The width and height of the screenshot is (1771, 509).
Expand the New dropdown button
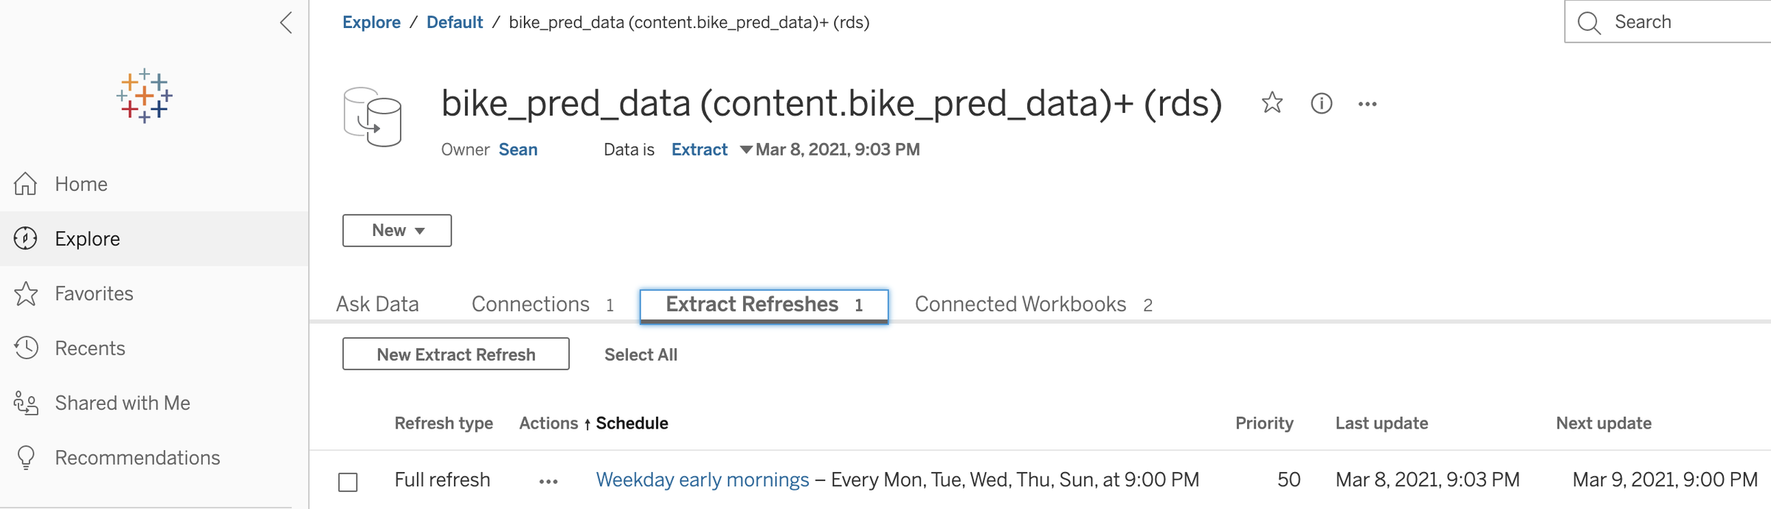click(397, 231)
